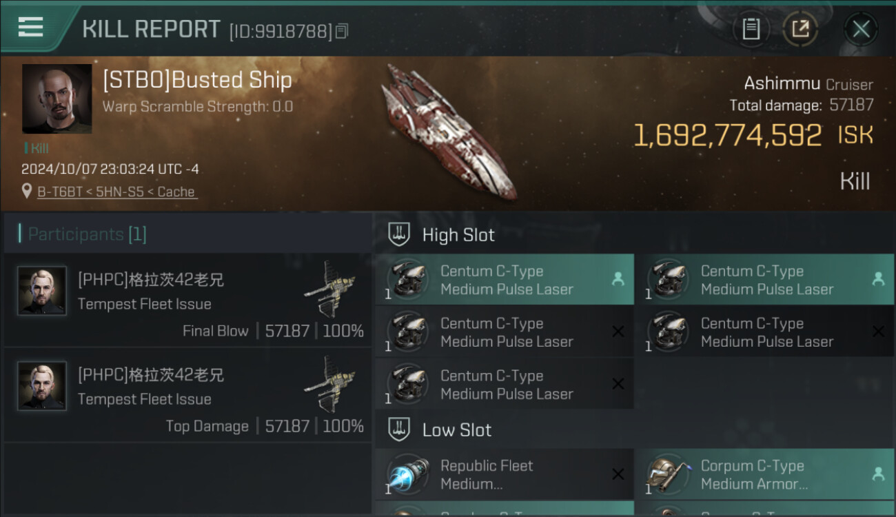Click the Corpum C-Type module icon
Screen dimensions: 896x517
[x=666, y=474]
